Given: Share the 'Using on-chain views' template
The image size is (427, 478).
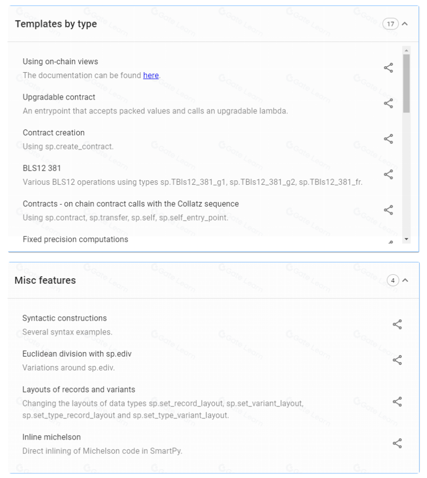Looking at the screenshot, I should [x=388, y=68].
